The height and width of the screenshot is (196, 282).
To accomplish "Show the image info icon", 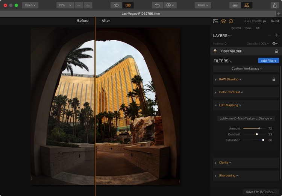I will [231, 21].
